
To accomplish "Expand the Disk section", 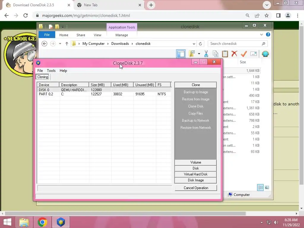I will 196,168.
